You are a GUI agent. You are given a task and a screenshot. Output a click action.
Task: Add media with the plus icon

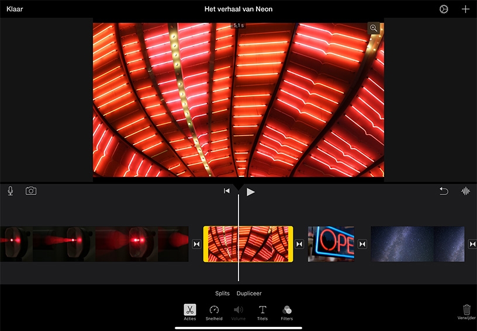465,9
